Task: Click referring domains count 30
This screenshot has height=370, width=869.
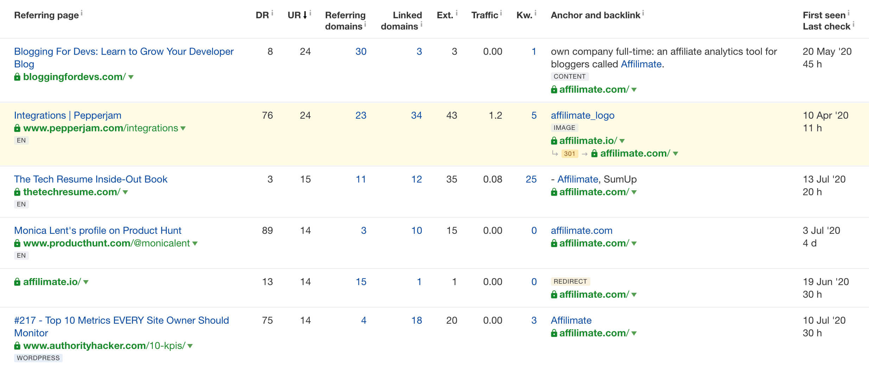Action: (x=361, y=51)
